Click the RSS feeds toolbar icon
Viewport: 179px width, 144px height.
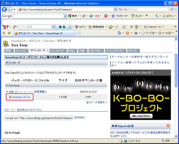[x=127, y=33]
